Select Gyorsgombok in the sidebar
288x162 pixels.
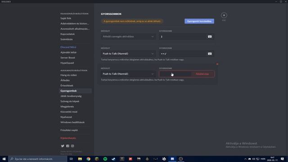tap(75, 91)
